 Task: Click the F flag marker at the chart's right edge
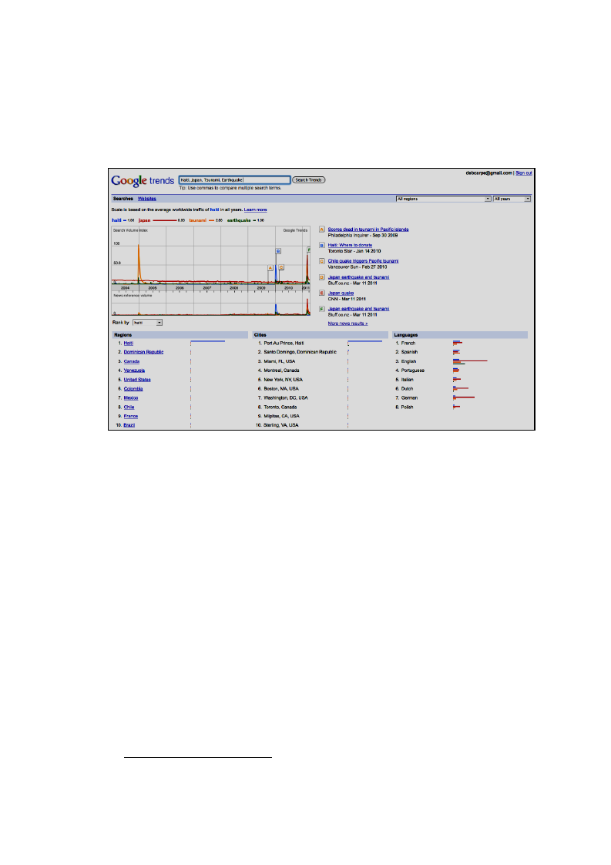click(308, 250)
